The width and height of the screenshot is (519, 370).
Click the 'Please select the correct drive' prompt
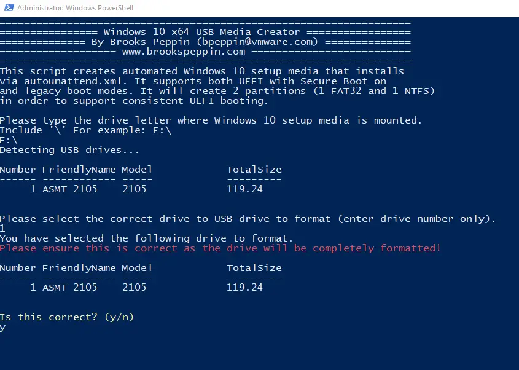(x=248, y=219)
